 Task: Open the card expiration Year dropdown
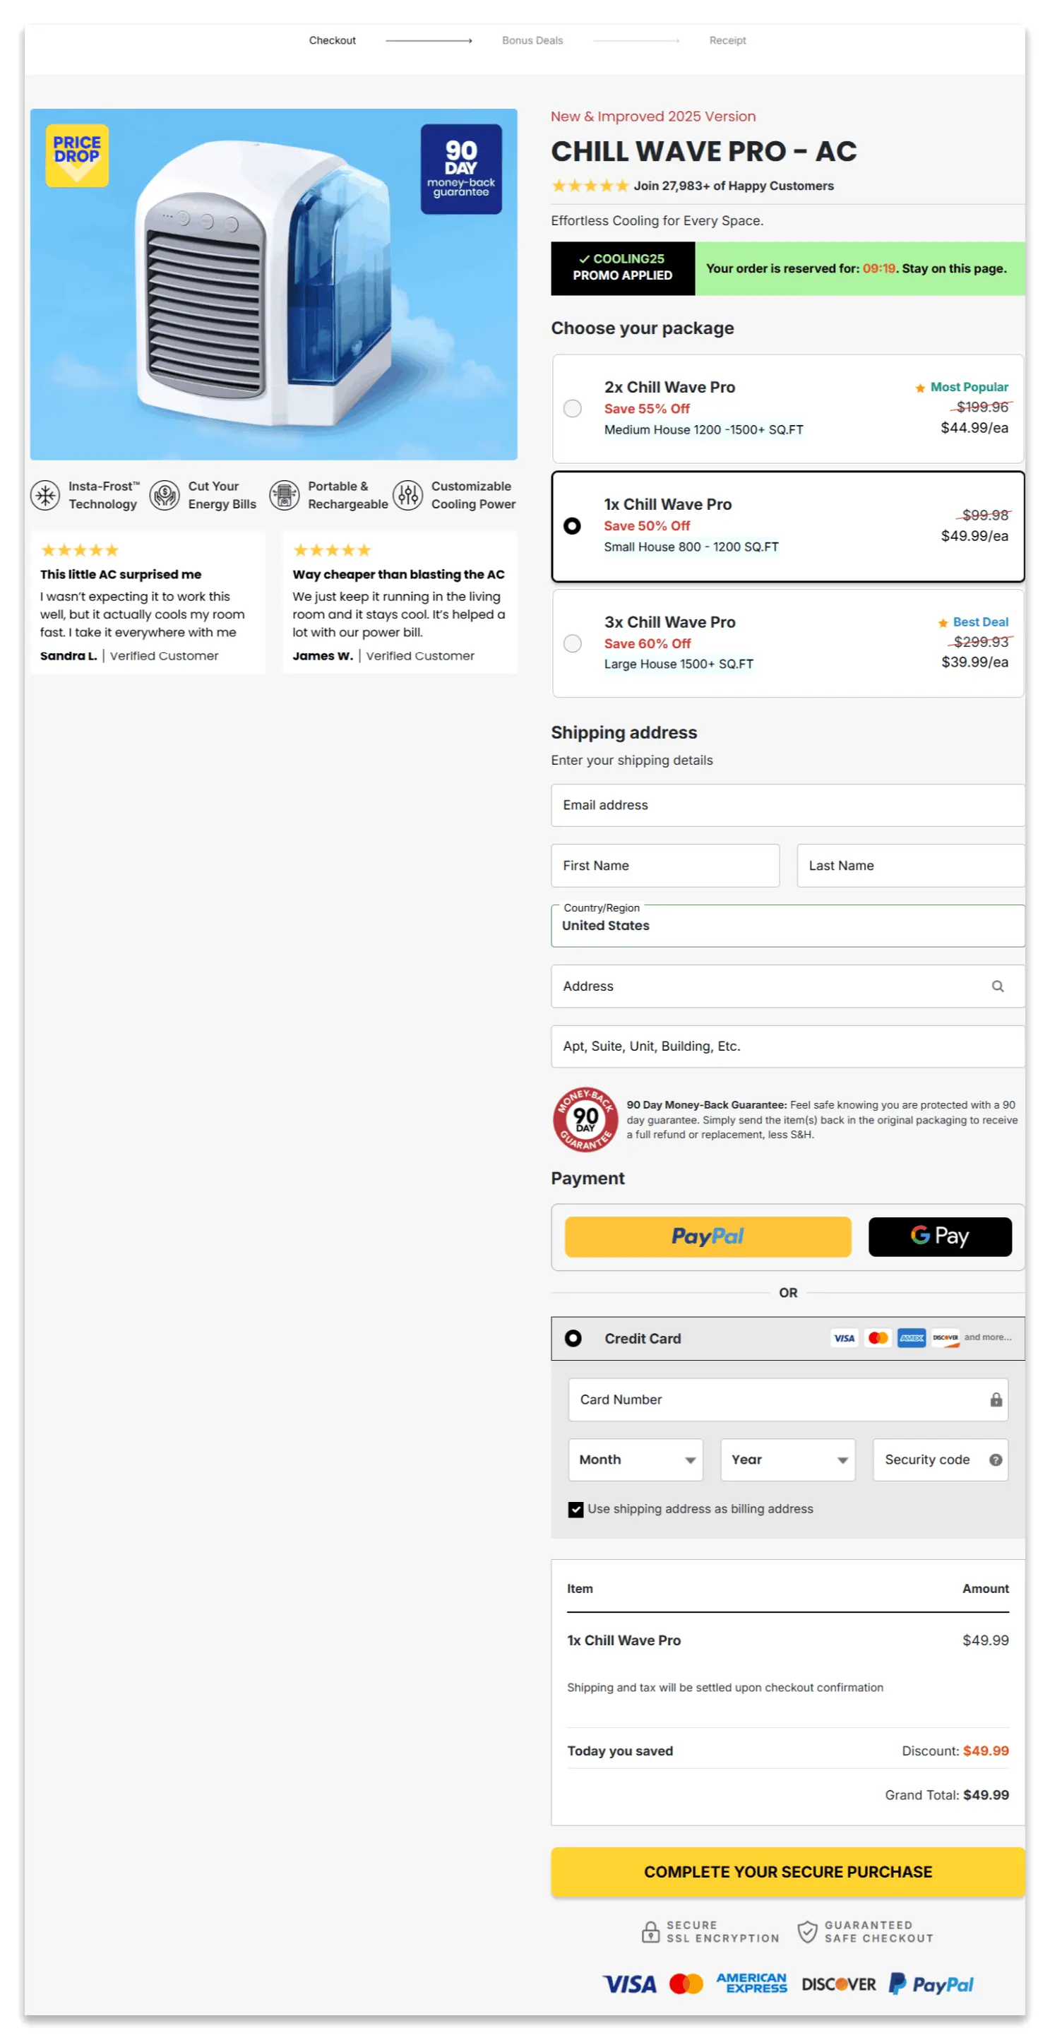(787, 1460)
